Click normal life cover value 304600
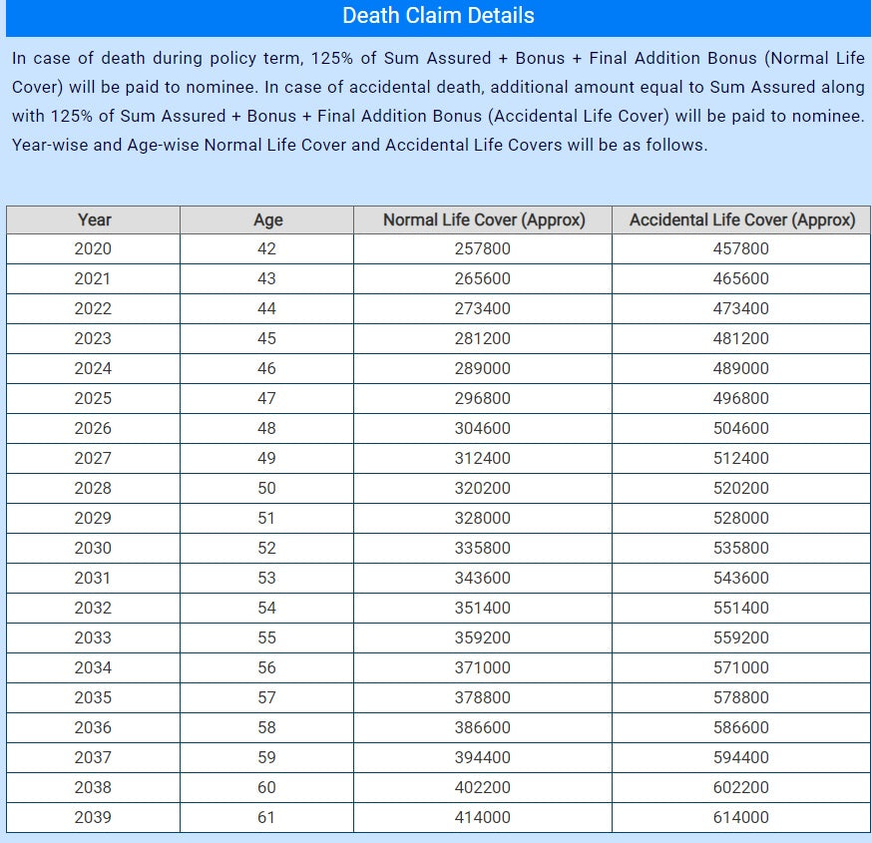 pyautogui.click(x=483, y=429)
